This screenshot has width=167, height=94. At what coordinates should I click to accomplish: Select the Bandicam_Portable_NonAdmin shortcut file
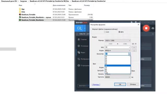point(36,17)
